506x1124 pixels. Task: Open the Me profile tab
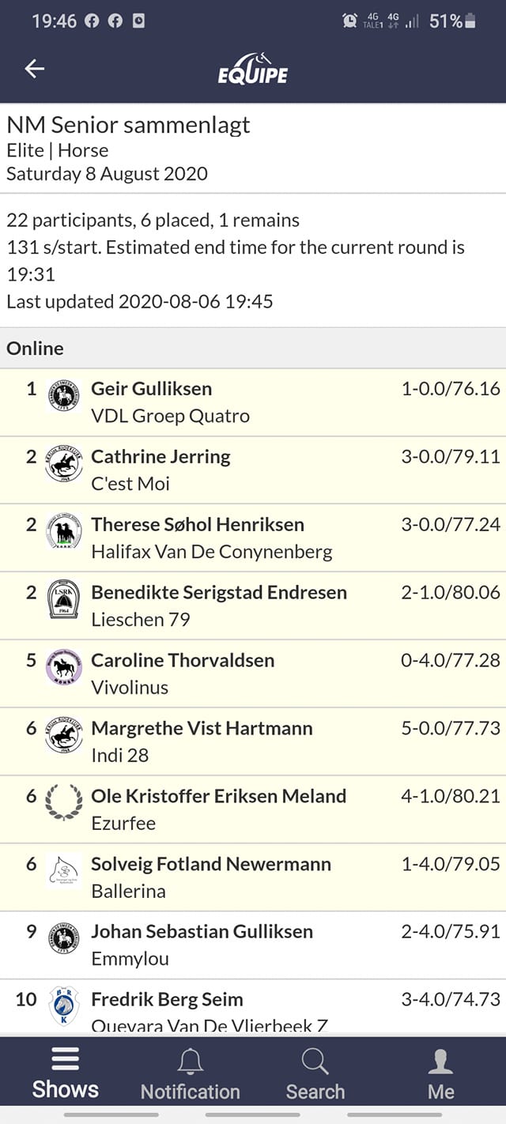pyautogui.click(x=440, y=1074)
